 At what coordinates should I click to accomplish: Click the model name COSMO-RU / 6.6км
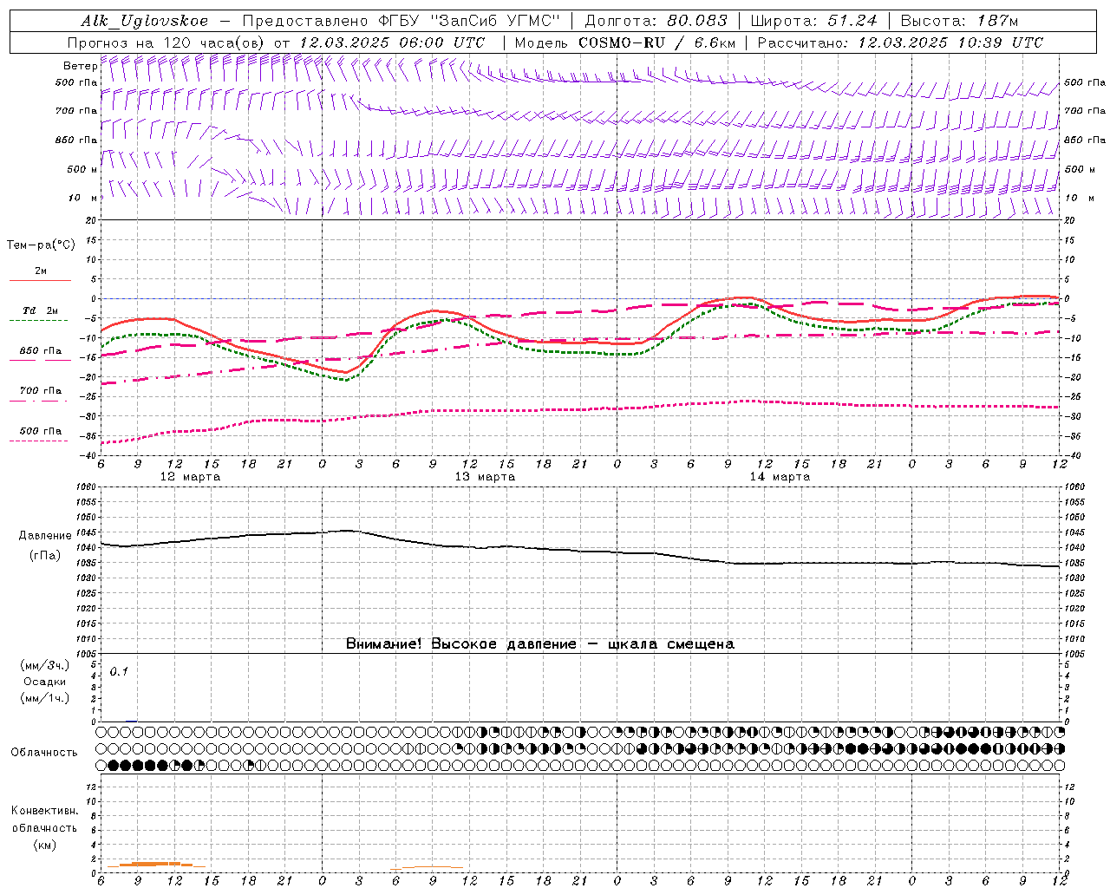657,42
